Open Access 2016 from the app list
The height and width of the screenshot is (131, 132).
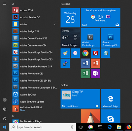click(35, 10)
